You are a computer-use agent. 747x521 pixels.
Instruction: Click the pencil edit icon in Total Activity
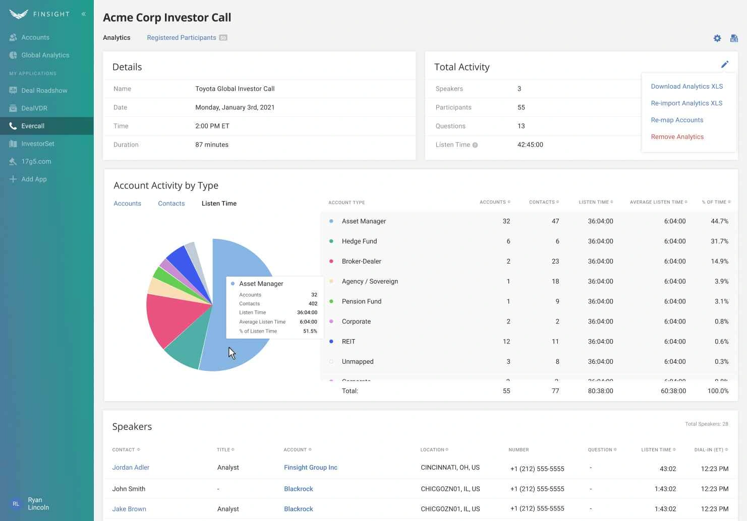pos(725,64)
